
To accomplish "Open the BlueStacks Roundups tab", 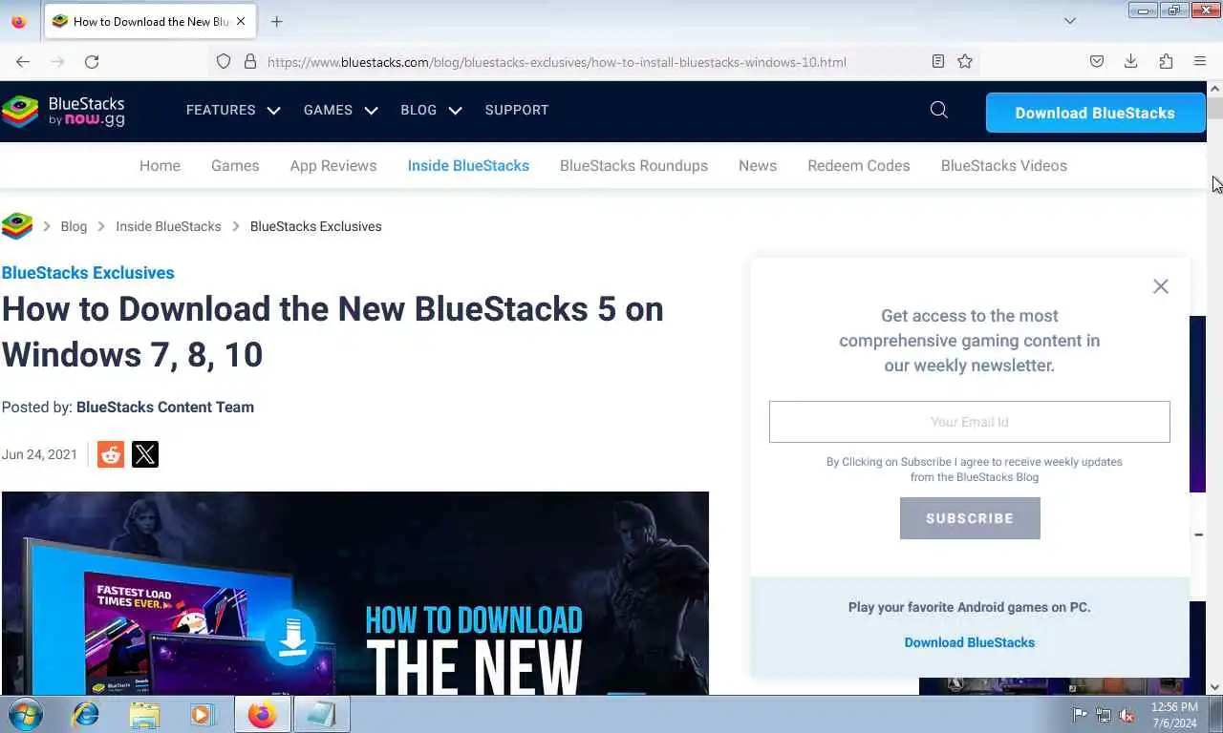I will tap(633, 165).
